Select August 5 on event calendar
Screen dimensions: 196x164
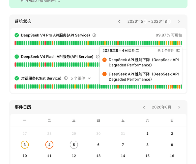click(74, 145)
